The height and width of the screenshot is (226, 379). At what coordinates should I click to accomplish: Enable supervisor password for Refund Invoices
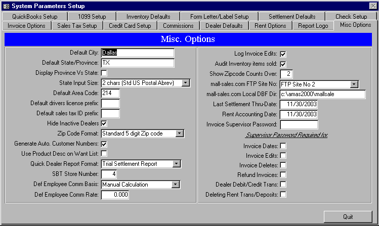tap(283, 174)
